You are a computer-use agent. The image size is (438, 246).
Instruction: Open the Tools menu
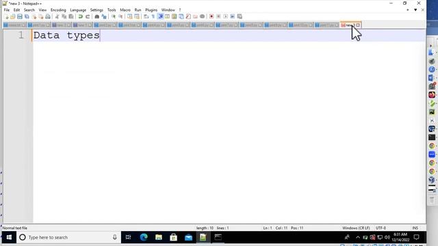click(112, 10)
